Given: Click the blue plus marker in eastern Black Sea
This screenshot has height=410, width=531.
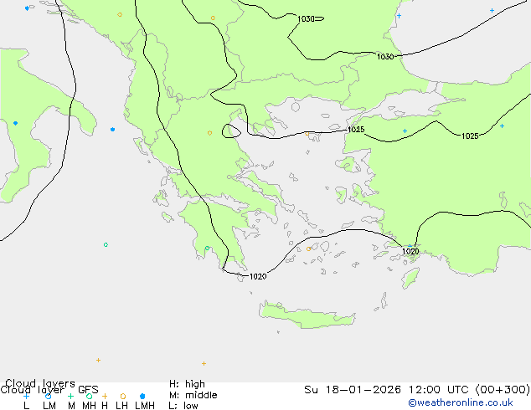Looking at the screenshot, I should (x=492, y=11).
